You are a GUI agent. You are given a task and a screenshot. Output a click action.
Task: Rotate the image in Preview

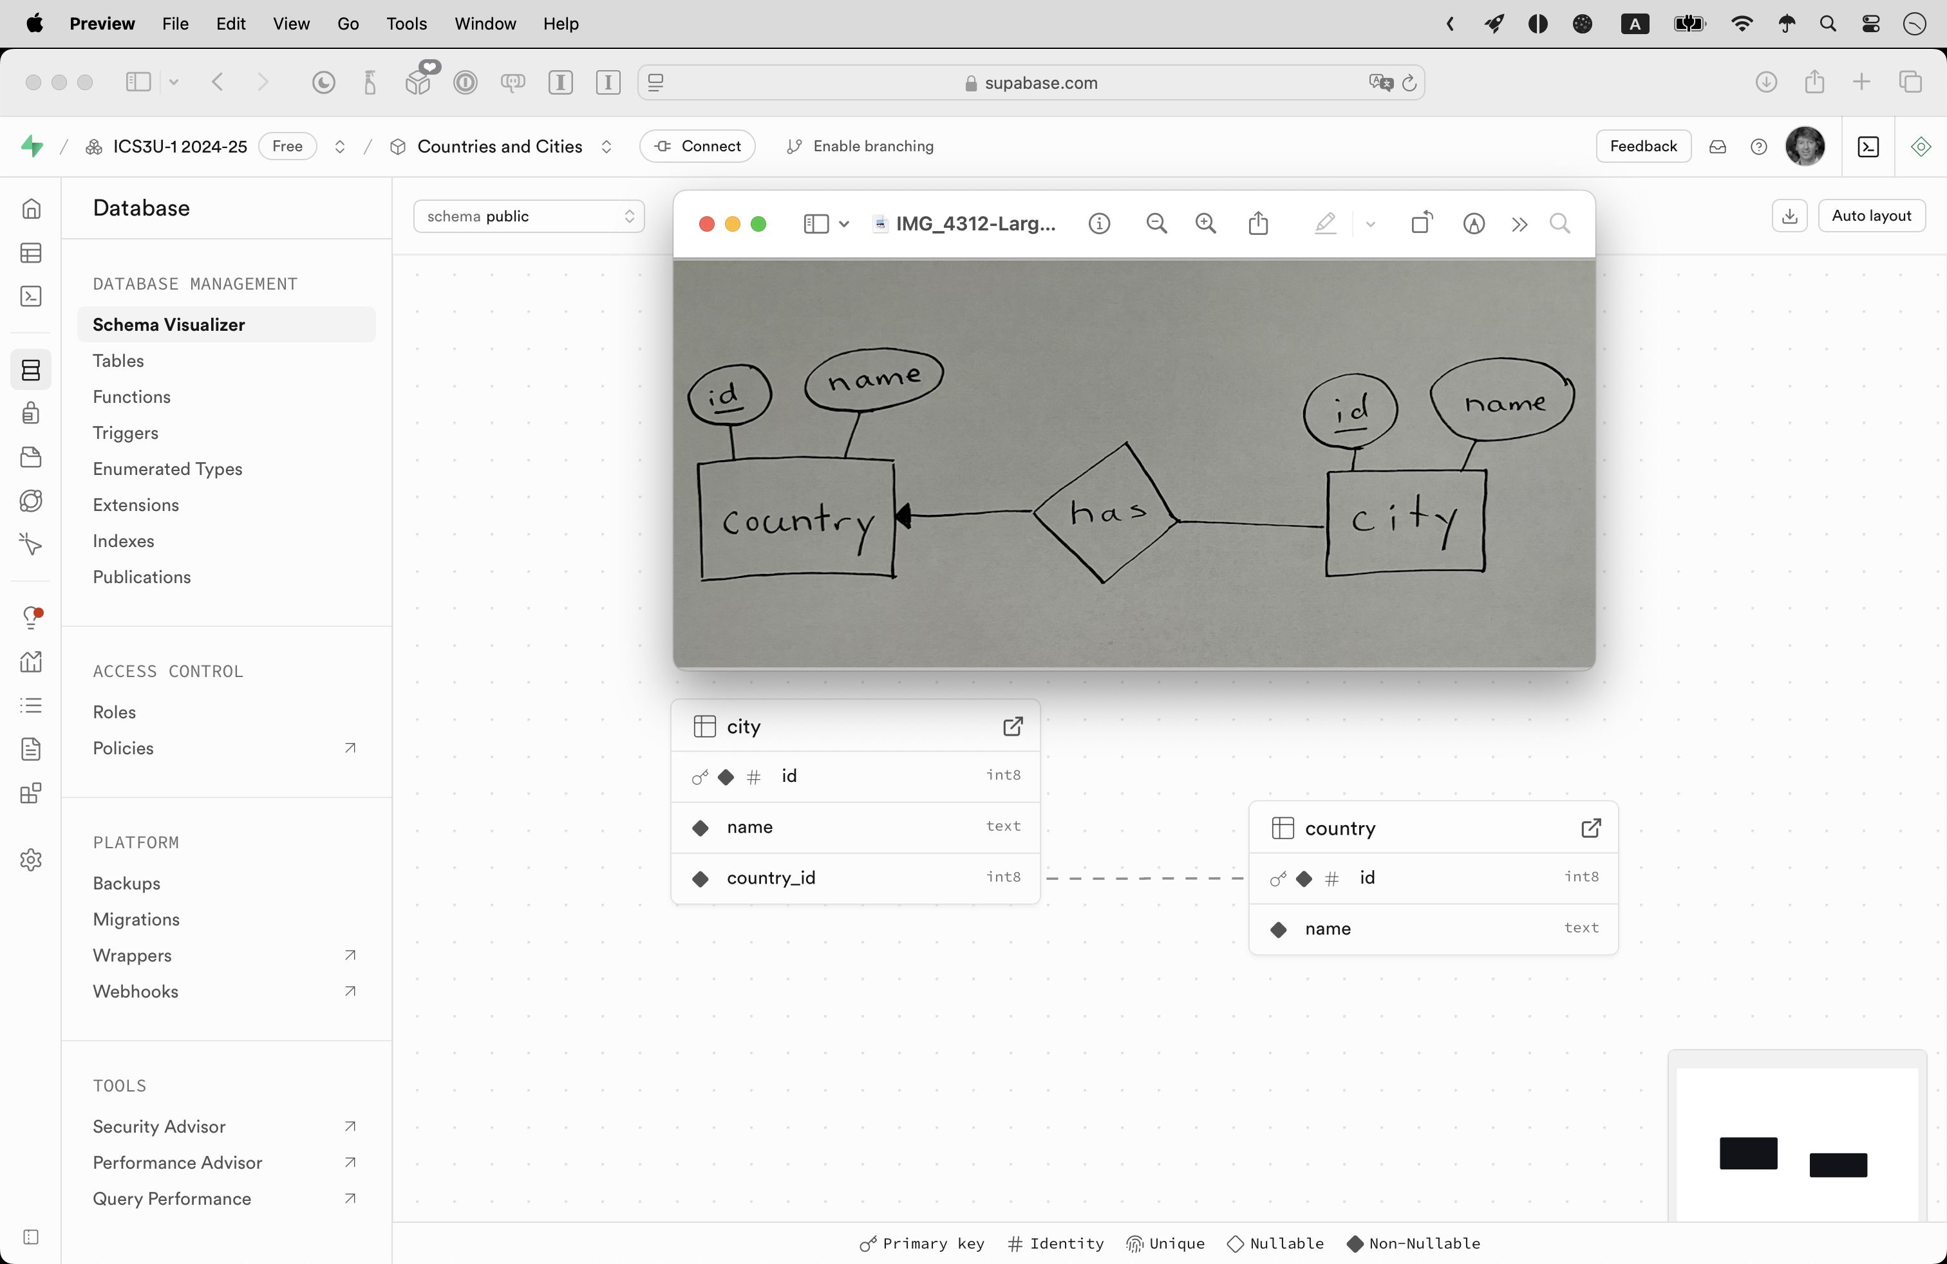pyautogui.click(x=1422, y=223)
